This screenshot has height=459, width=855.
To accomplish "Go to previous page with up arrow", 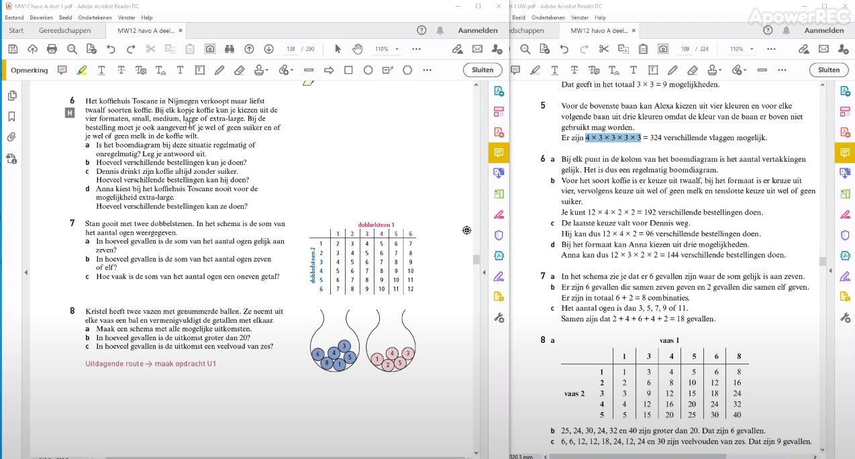I will [x=249, y=49].
